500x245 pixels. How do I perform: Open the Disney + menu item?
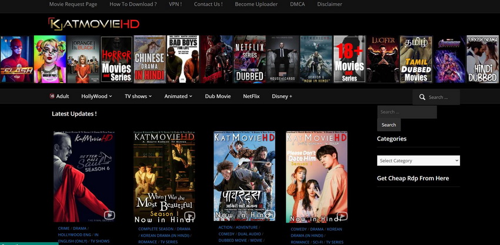282,96
